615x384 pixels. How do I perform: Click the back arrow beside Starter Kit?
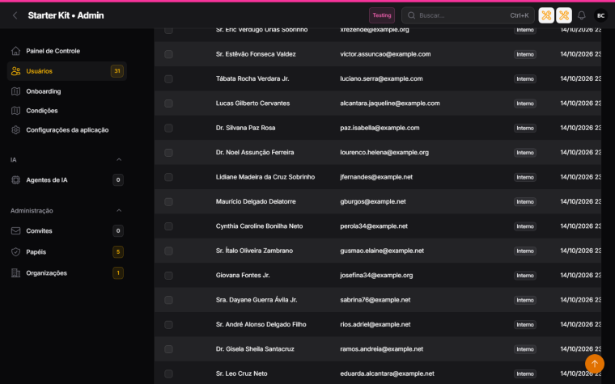(x=15, y=15)
